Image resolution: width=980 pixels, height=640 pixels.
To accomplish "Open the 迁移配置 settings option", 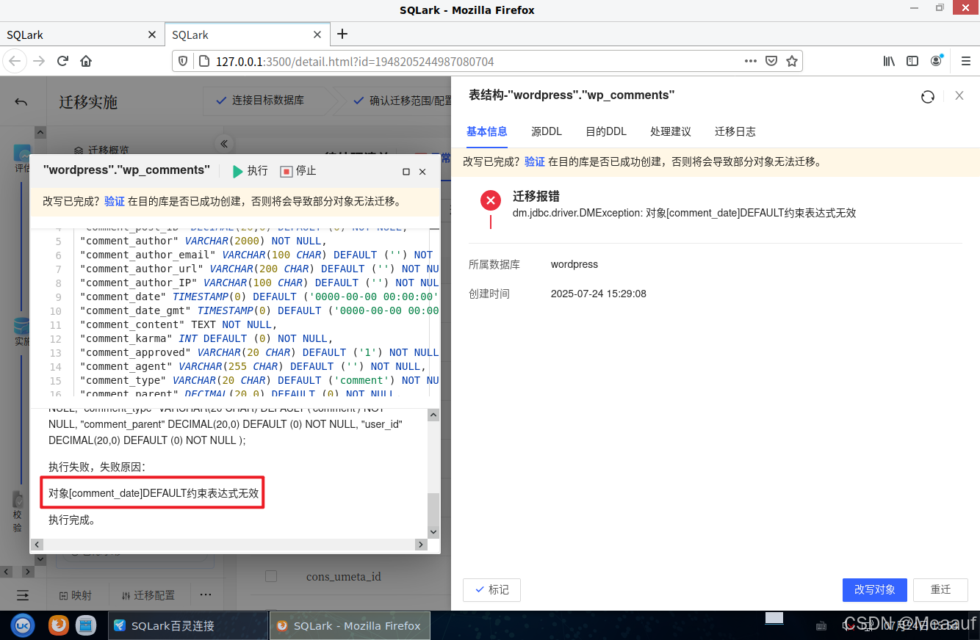I will tap(149, 595).
